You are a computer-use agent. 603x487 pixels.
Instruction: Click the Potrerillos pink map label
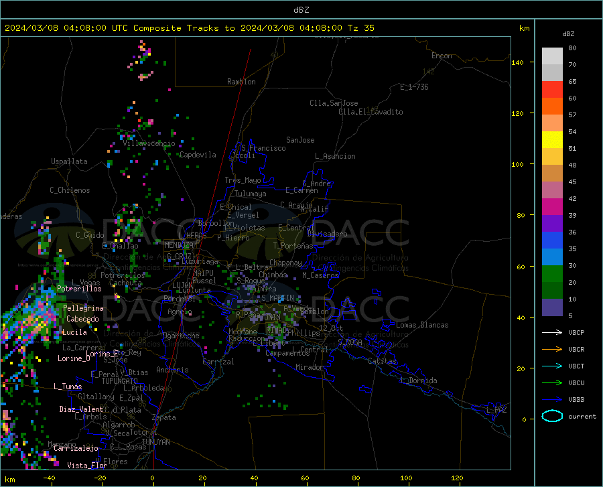point(79,289)
